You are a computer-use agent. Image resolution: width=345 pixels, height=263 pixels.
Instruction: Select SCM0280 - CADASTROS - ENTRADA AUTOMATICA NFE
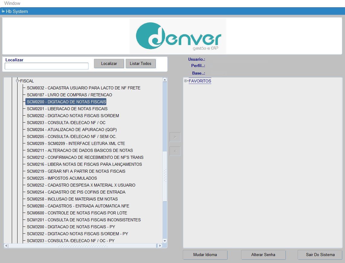point(78,206)
